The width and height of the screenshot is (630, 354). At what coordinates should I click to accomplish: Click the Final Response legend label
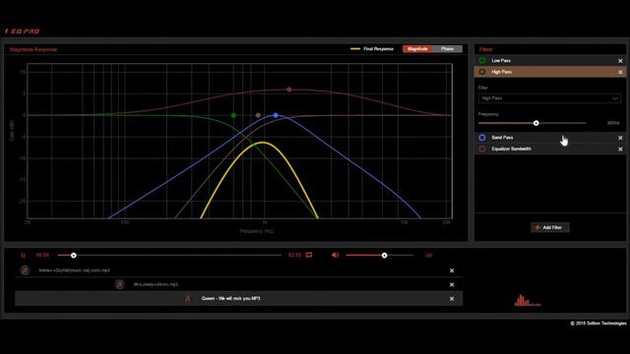pos(378,49)
